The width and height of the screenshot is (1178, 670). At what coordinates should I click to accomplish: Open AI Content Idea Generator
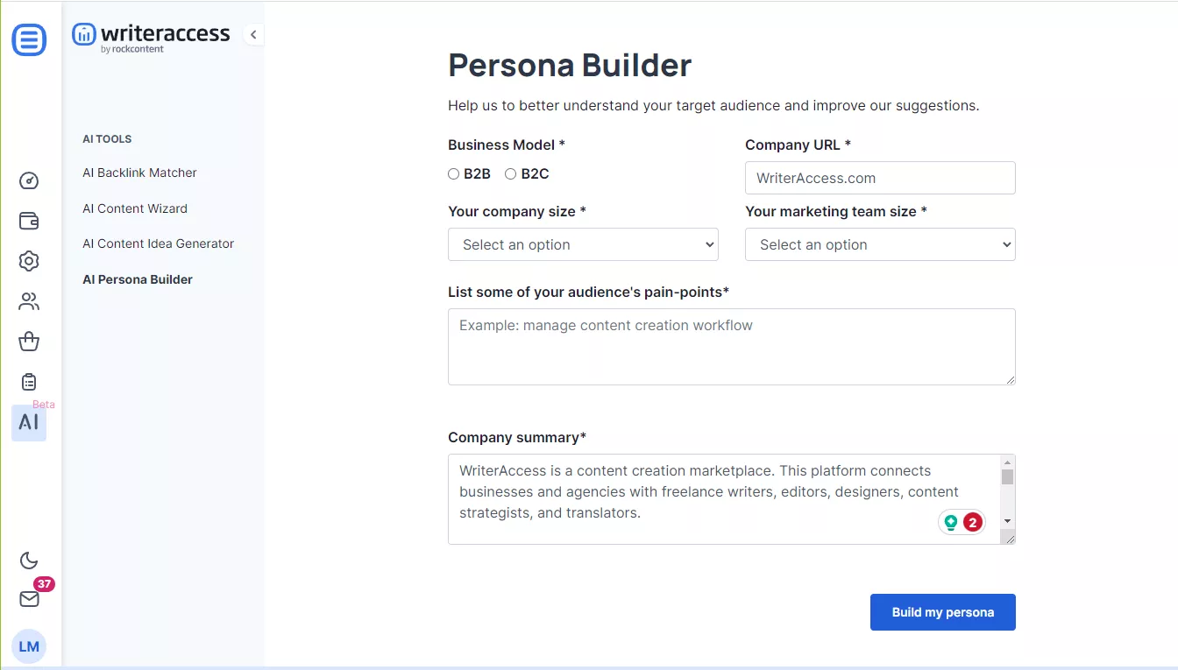[158, 243]
